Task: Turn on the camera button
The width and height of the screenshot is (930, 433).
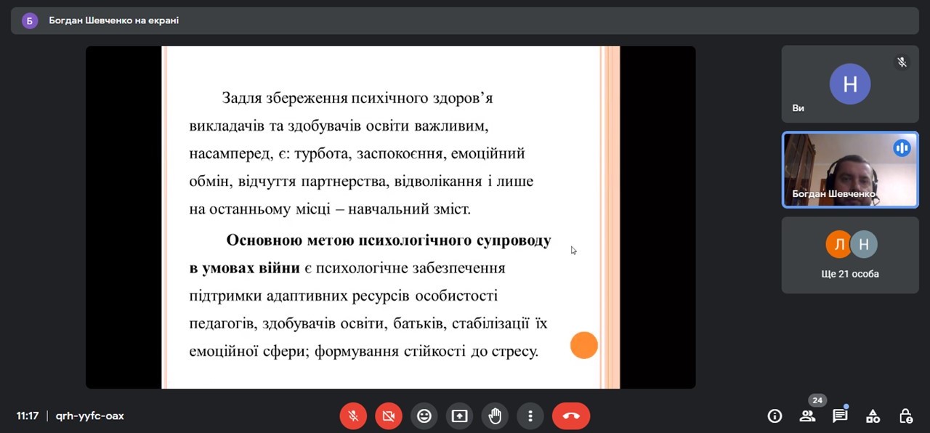Action: pos(389,416)
